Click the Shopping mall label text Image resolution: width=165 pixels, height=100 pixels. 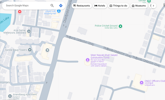50,14
